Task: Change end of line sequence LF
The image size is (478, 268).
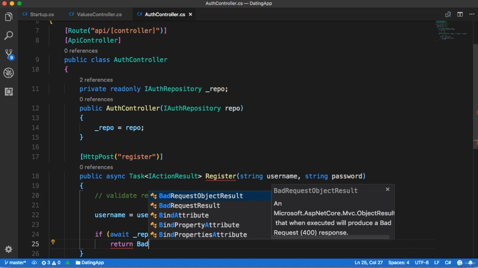Action: (436, 263)
